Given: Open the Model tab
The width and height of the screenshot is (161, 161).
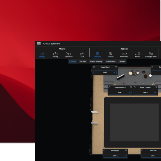Looking at the screenshot, I should coord(122,61).
